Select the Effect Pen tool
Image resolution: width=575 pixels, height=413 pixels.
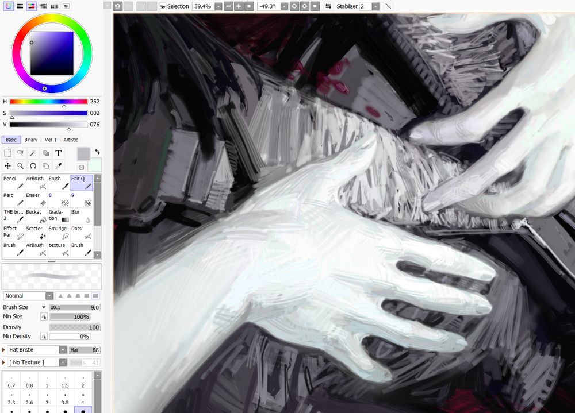14,233
